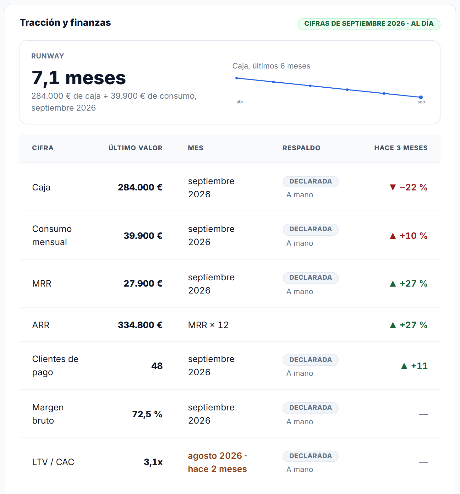Screen dimensions: 460x494
Task: Select the "Clientes de pago" row label
Action: 55,366
